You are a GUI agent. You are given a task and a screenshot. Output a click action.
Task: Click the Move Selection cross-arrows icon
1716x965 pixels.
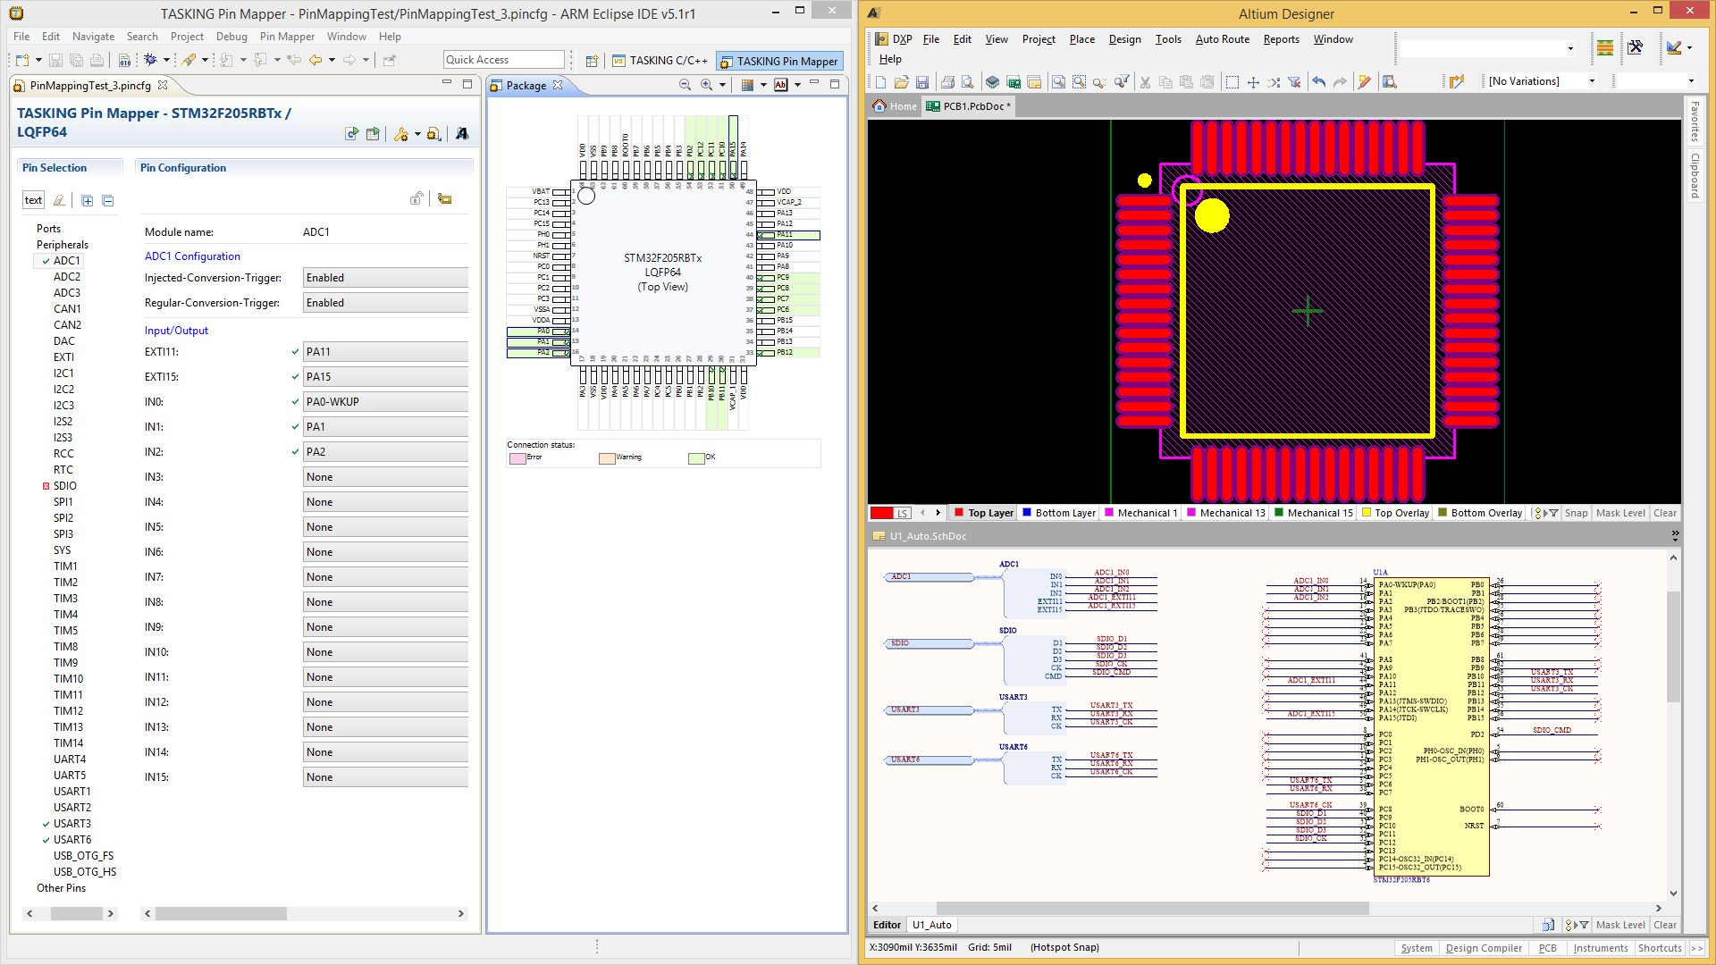pyautogui.click(x=1253, y=82)
